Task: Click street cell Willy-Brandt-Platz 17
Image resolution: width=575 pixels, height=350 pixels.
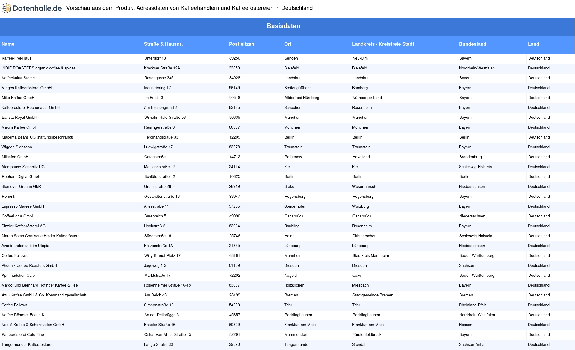Action: coord(162,256)
